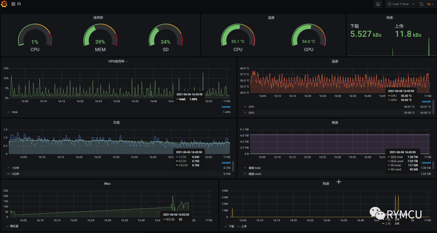Click the 0.730 value in 1分钟 legend row
This screenshot has height=233, width=437.
tap(227, 168)
